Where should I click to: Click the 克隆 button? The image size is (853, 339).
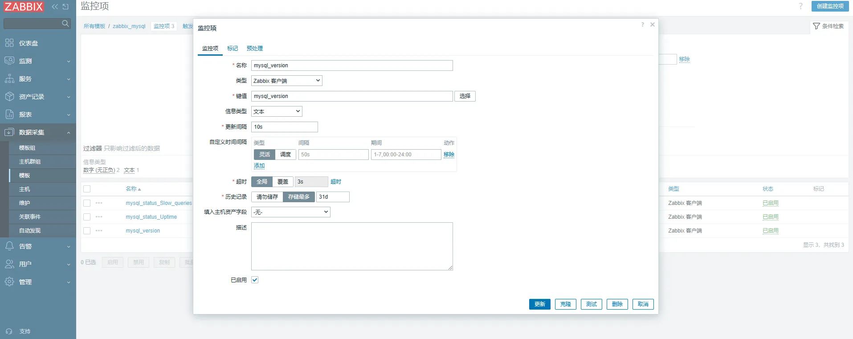click(x=566, y=304)
